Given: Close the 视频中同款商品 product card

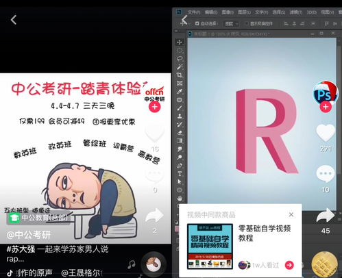Looking at the screenshot, I should click(x=291, y=214).
